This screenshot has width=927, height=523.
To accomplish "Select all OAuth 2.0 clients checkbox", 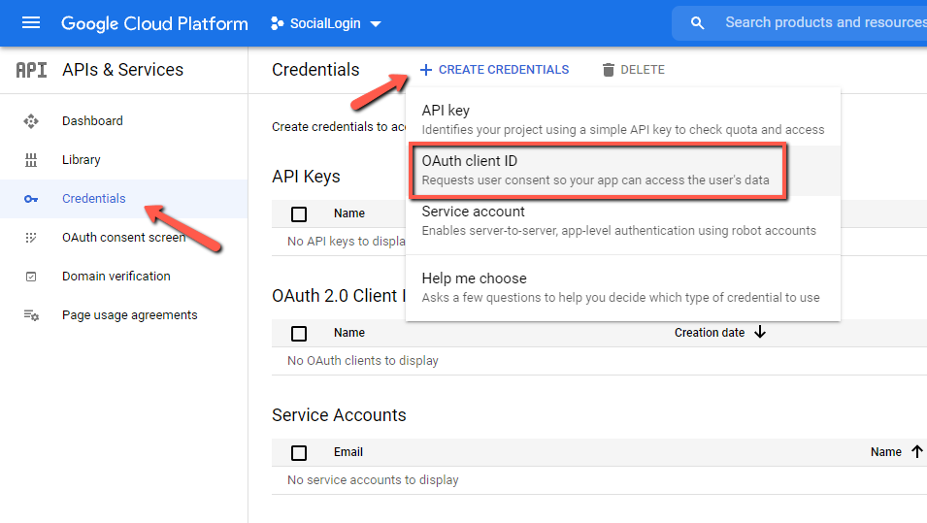I will 299,333.
